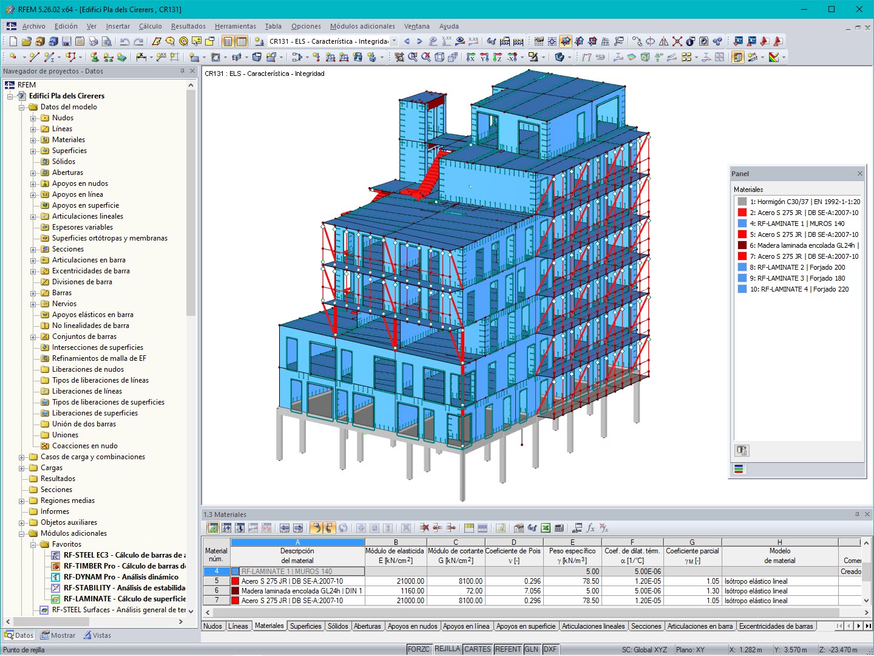The image size is (874, 656).
Task: Click the info (i) icon in the toolbar
Action: [689, 41]
